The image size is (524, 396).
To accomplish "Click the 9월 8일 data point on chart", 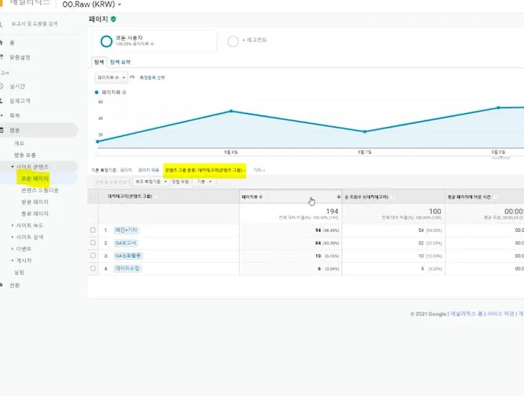I will pos(498,107).
